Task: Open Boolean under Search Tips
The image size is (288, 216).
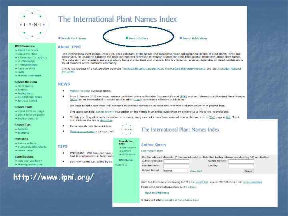Action: pos(22,129)
